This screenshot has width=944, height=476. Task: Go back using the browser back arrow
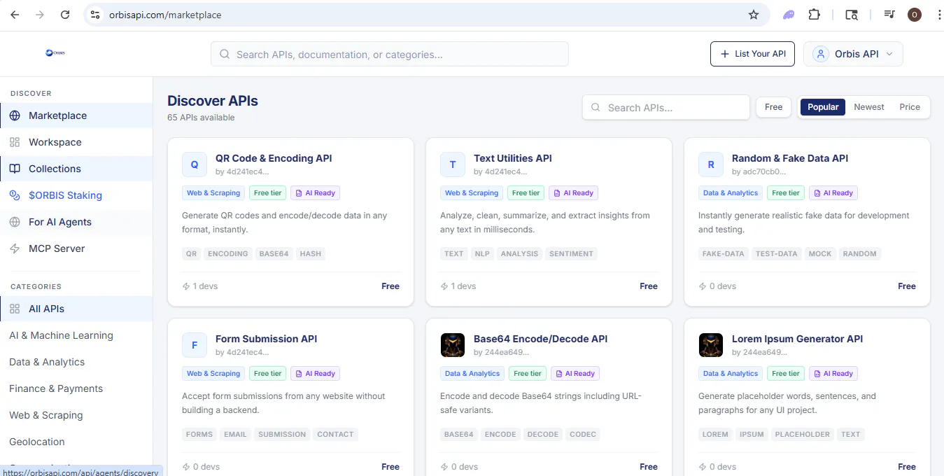pos(15,15)
